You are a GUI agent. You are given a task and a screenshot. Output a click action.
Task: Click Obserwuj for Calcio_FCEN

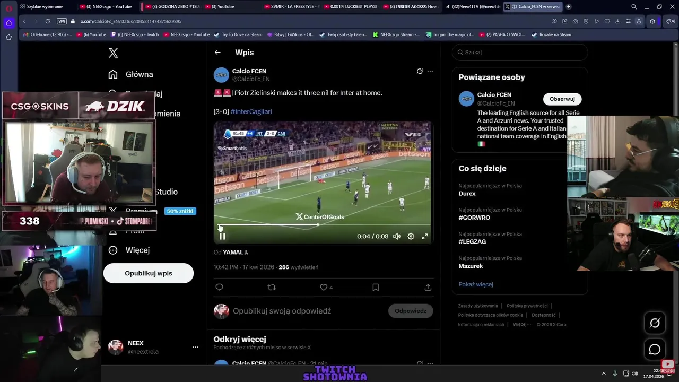[x=562, y=99]
